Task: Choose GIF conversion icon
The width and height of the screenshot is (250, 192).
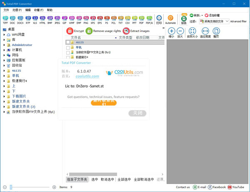Action: [x=65, y=20]
